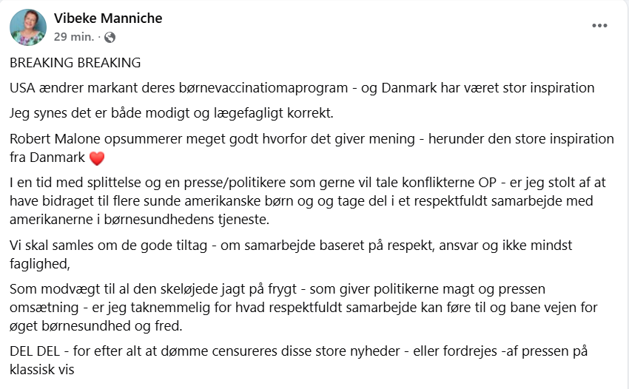Image resolution: width=629 pixels, height=389 pixels.
Task: Click the line starting 'Vi skal samles'
Action: click(291, 246)
